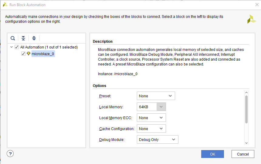261x164 pixels.
Task: Click the search icon in tree toolbar
Action: [13, 38]
